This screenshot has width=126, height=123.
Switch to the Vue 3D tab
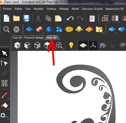coord(52,38)
